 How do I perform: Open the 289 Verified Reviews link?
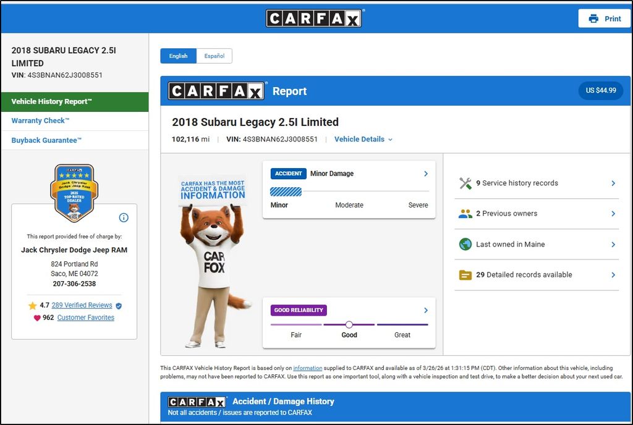coord(82,305)
